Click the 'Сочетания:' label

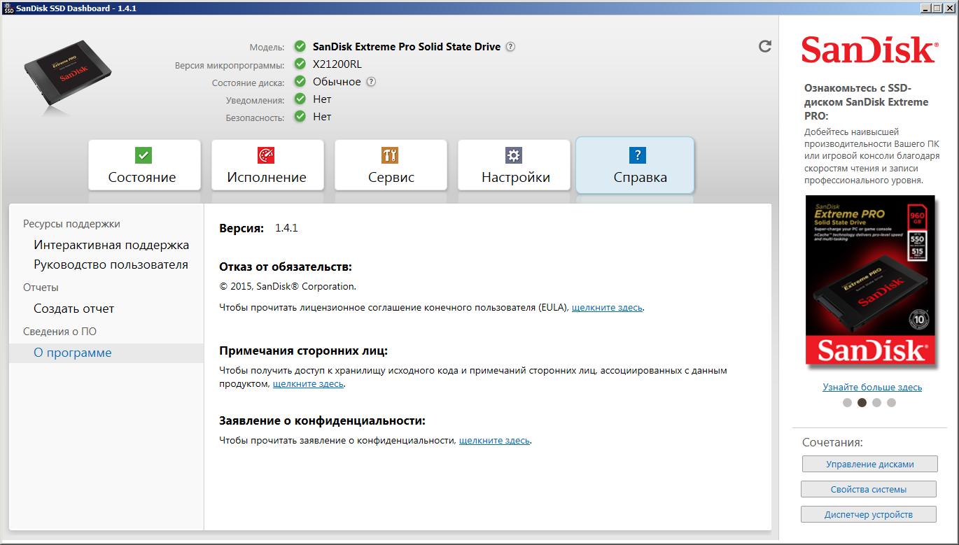[x=832, y=443]
